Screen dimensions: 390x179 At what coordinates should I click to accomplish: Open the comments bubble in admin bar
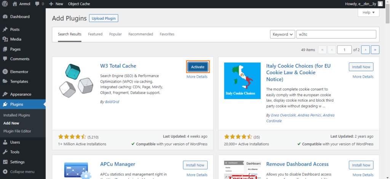[37, 4]
